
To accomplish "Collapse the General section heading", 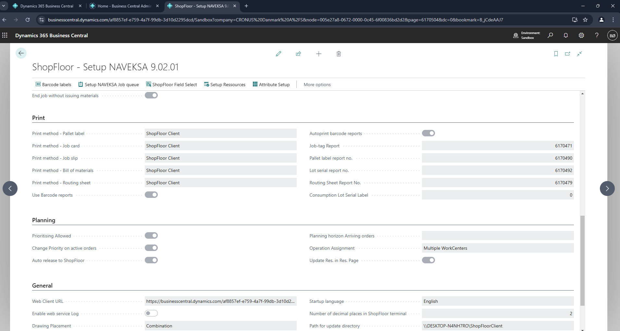I will tap(42, 286).
